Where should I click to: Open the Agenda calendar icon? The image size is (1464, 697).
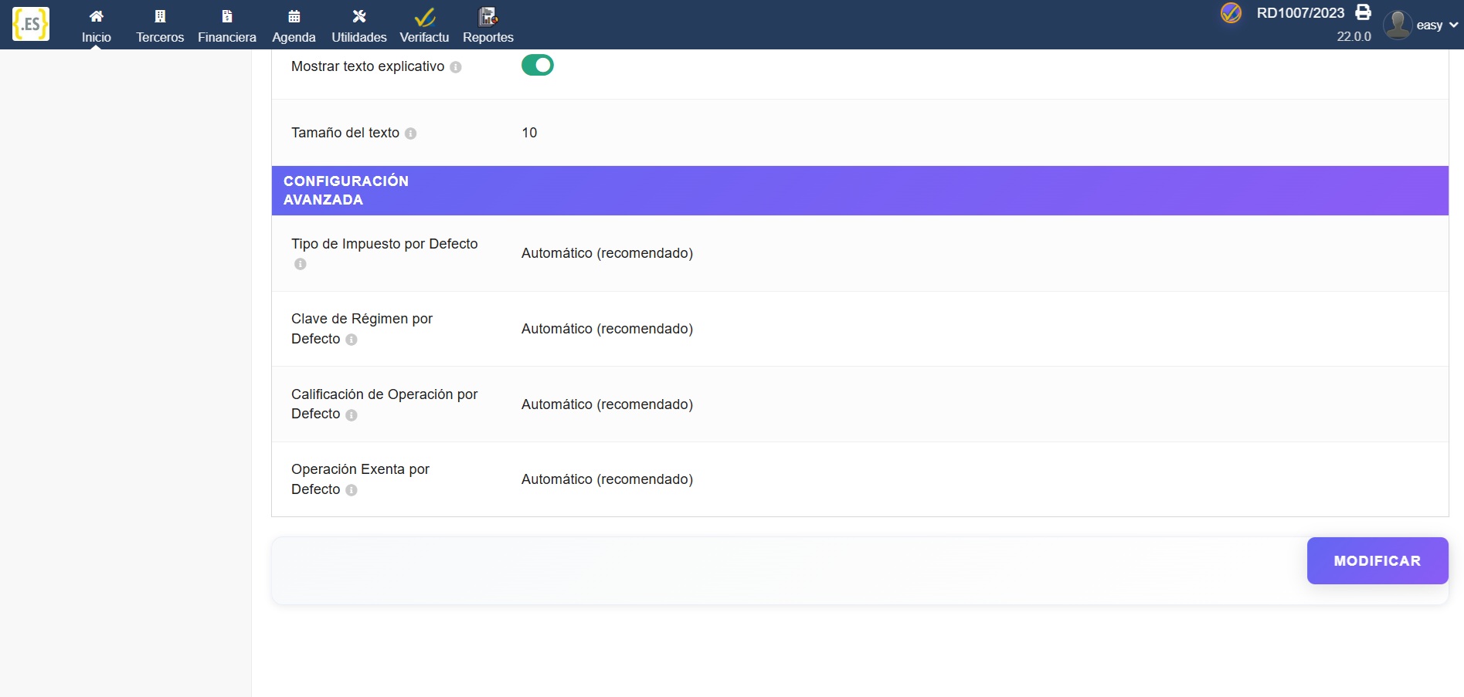click(x=294, y=16)
